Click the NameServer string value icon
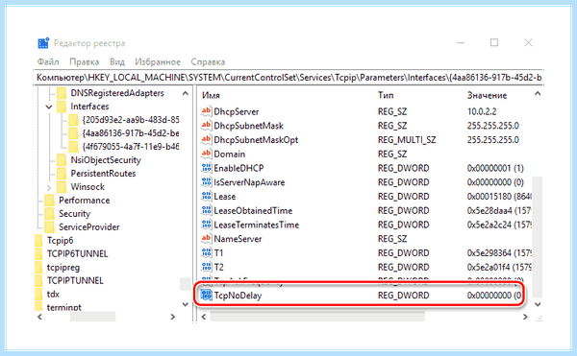The height and width of the screenshot is (356, 577). (x=206, y=239)
